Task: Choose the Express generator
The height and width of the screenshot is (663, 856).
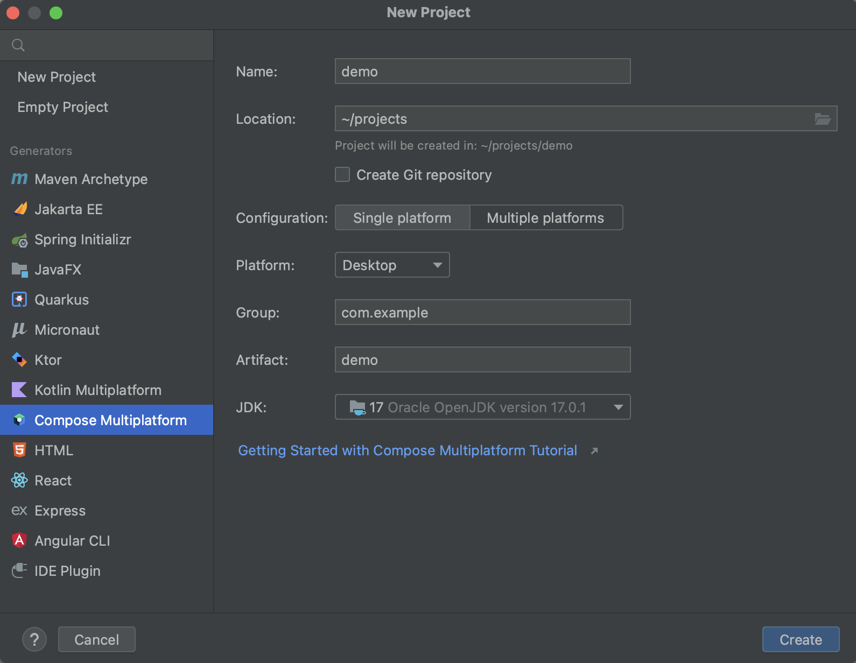Action: point(107,511)
